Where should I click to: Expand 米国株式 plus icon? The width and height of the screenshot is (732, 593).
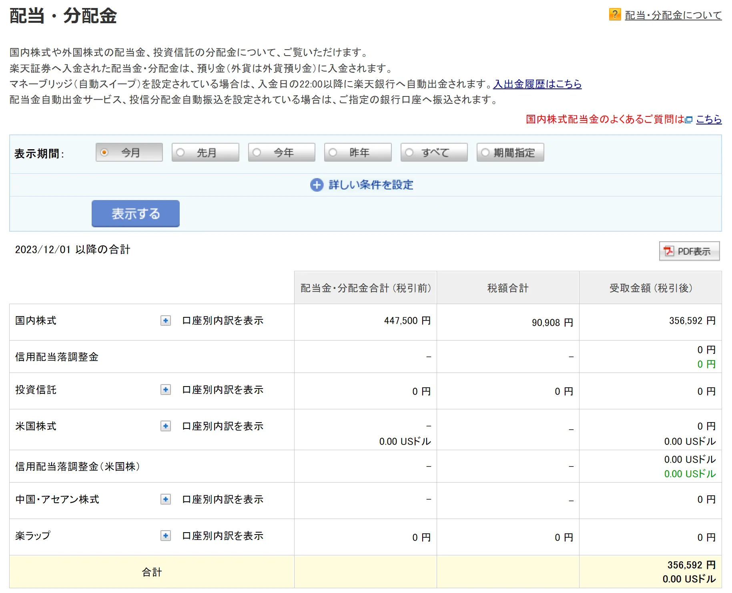tap(166, 426)
